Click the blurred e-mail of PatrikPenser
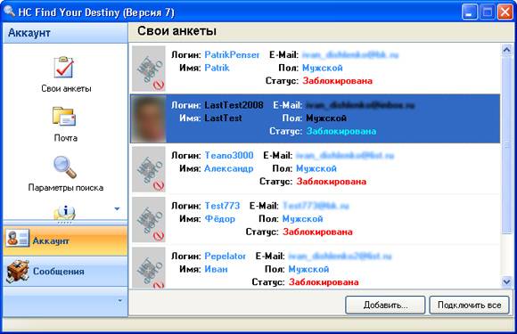This screenshot has width=517, height=334. point(350,54)
